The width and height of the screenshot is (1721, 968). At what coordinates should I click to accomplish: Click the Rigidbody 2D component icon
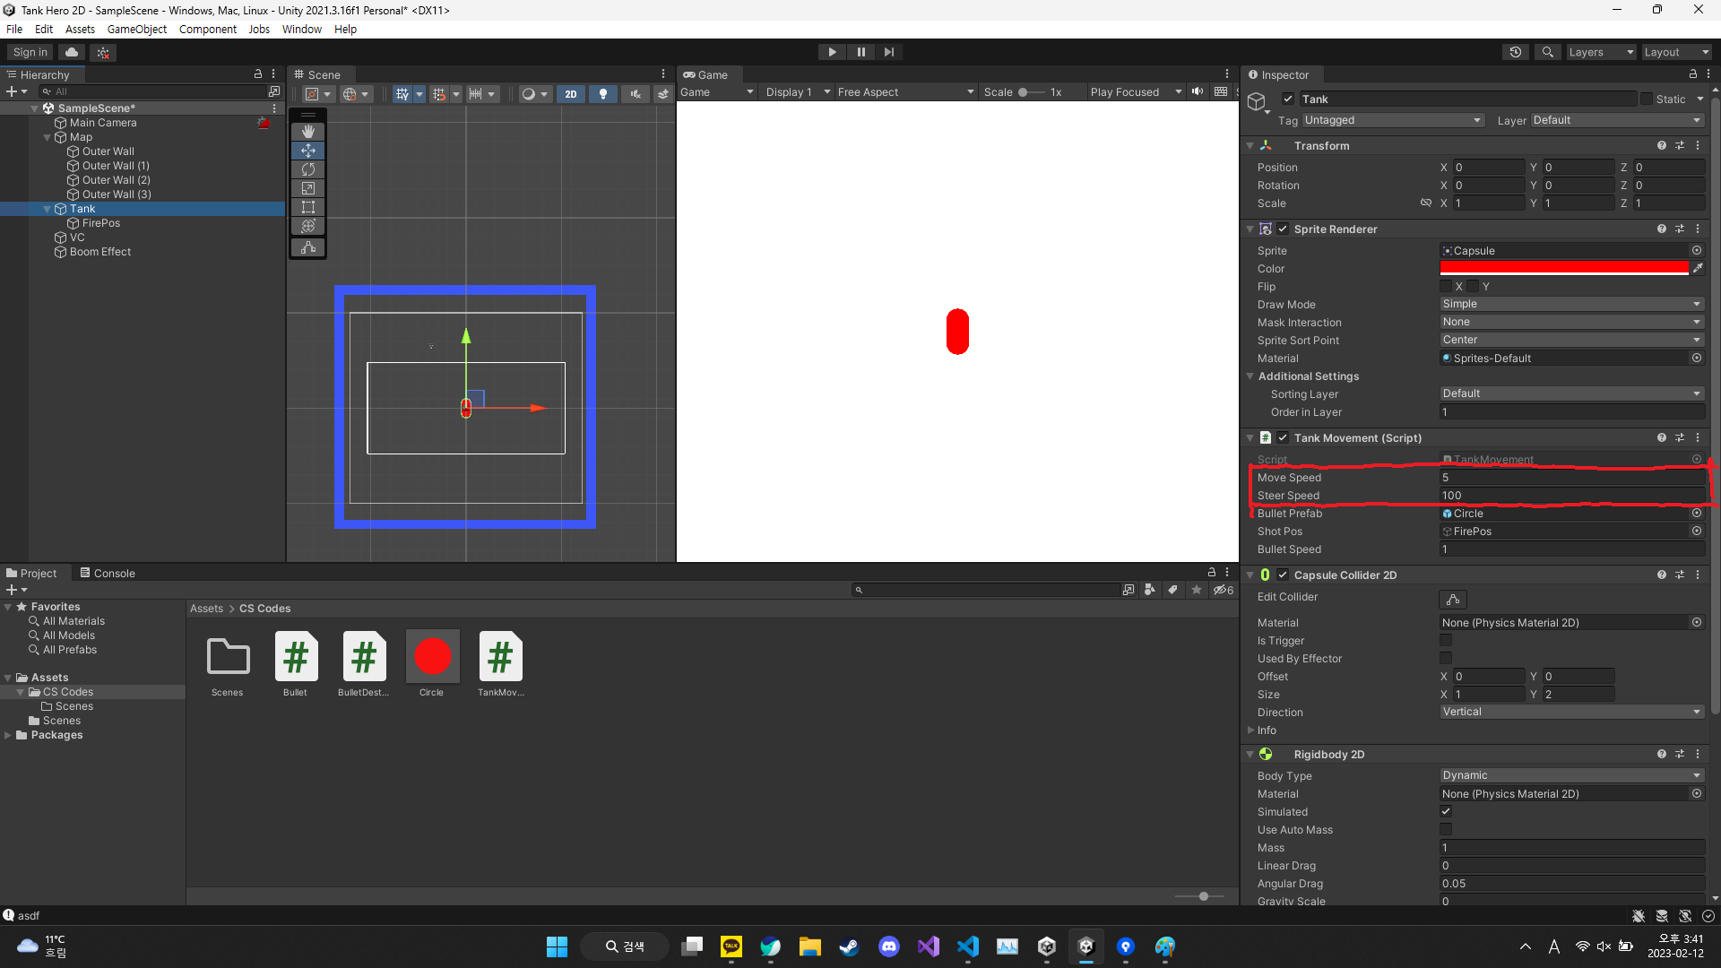[1266, 754]
